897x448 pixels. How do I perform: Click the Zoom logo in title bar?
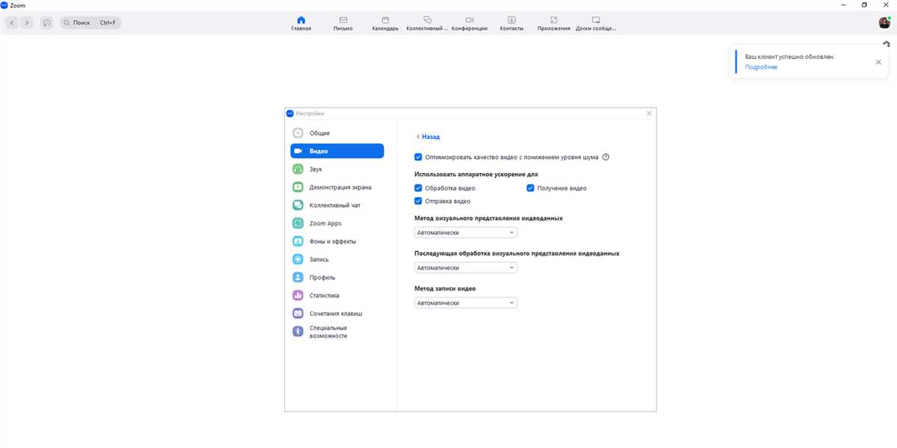[x=4, y=4]
